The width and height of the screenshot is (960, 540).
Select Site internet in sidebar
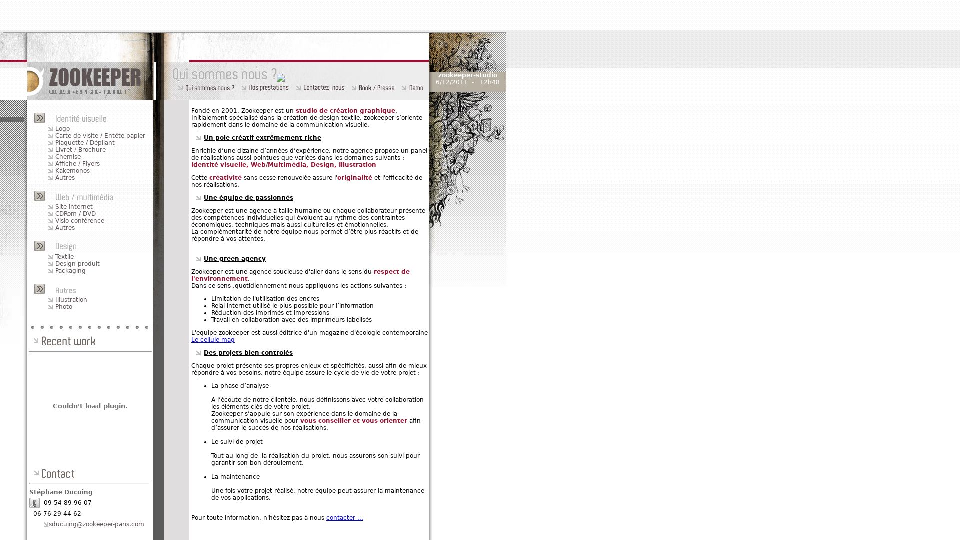[x=74, y=207]
